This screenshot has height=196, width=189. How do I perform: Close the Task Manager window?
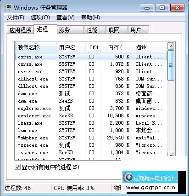177,8
